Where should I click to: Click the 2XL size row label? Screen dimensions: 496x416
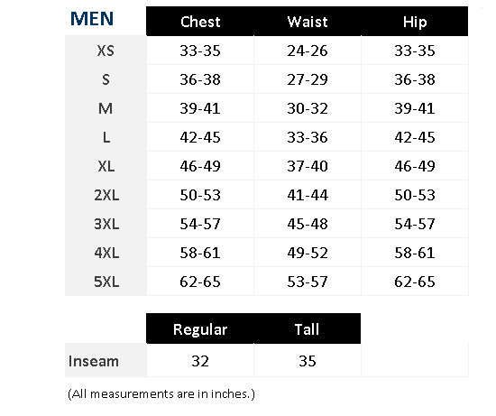tap(106, 195)
